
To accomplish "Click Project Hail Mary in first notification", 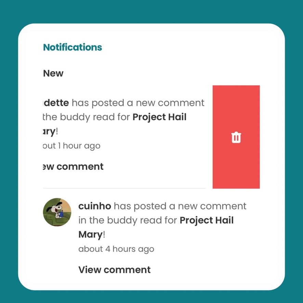I will coord(159,117).
